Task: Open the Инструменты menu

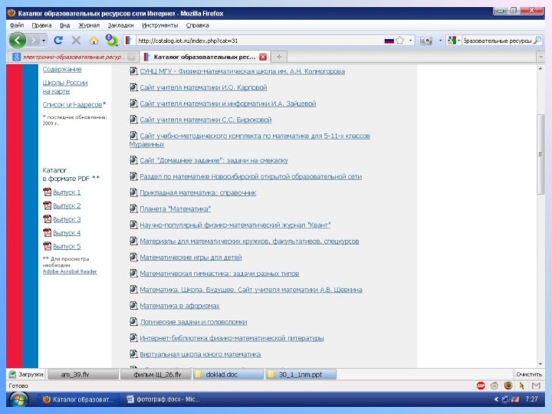Action: point(159,25)
